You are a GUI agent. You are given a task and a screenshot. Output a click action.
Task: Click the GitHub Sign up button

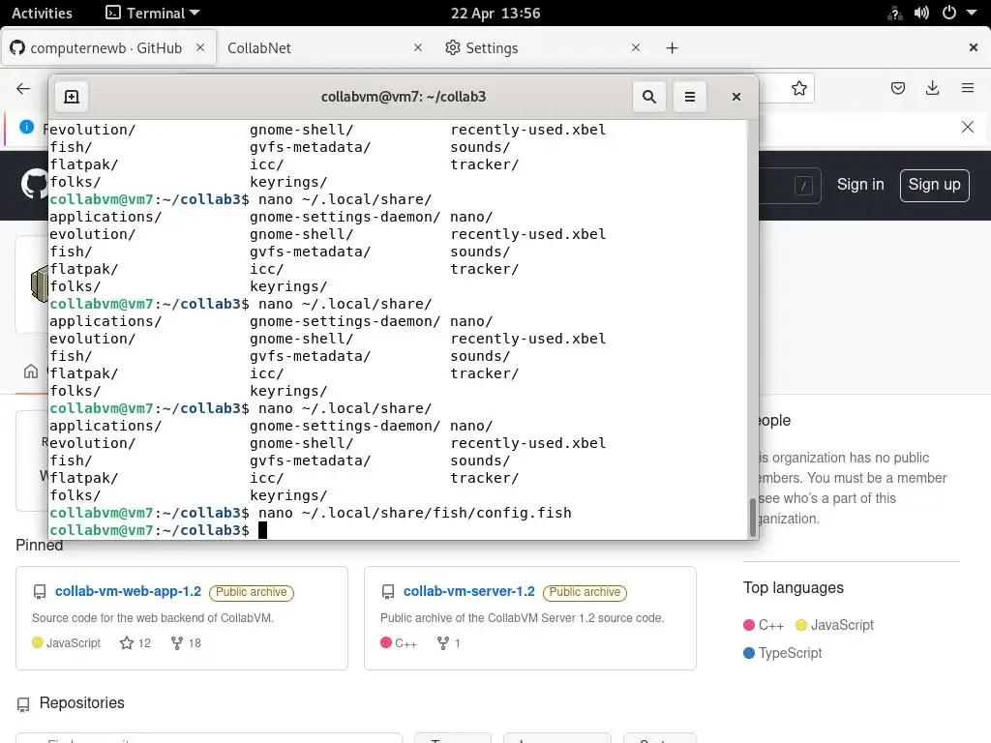tap(934, 185)
